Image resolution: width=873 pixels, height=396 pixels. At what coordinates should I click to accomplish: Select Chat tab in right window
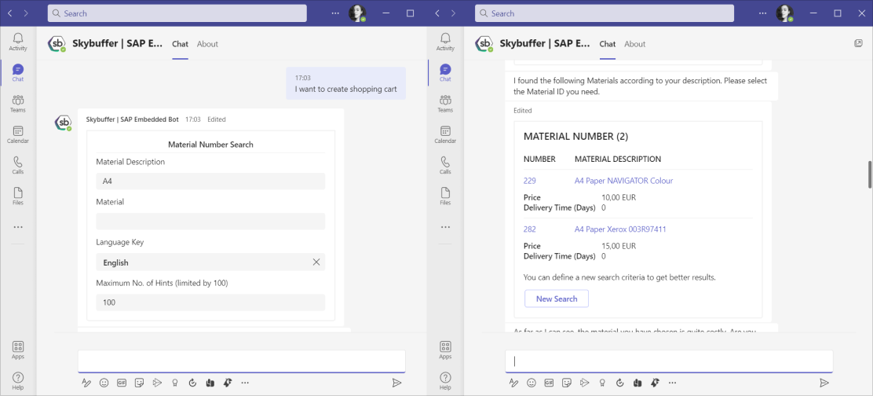tap(608, 44)
